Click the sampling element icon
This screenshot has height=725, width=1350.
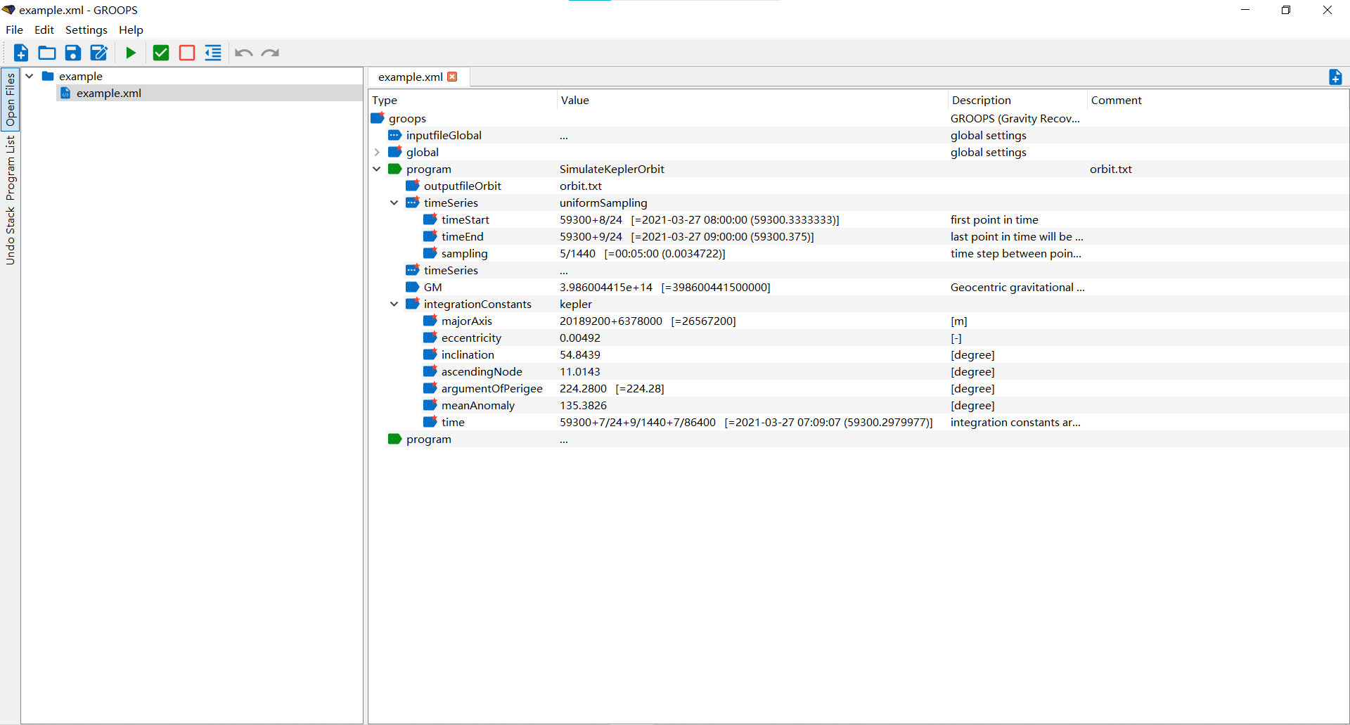pos(430,253)
